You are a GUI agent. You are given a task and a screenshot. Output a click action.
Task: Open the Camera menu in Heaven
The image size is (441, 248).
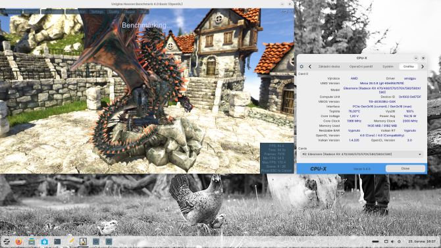point(32,12)
